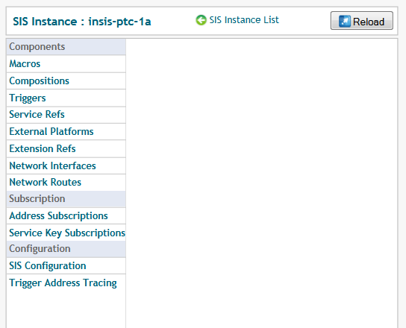
Task: Click the Components section header
Action: coord(66,47)
